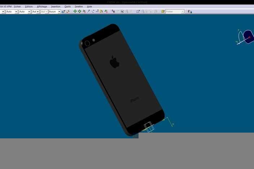Click the icon just before the Pan tool
The image size is (254, 169).
point(68,12)
